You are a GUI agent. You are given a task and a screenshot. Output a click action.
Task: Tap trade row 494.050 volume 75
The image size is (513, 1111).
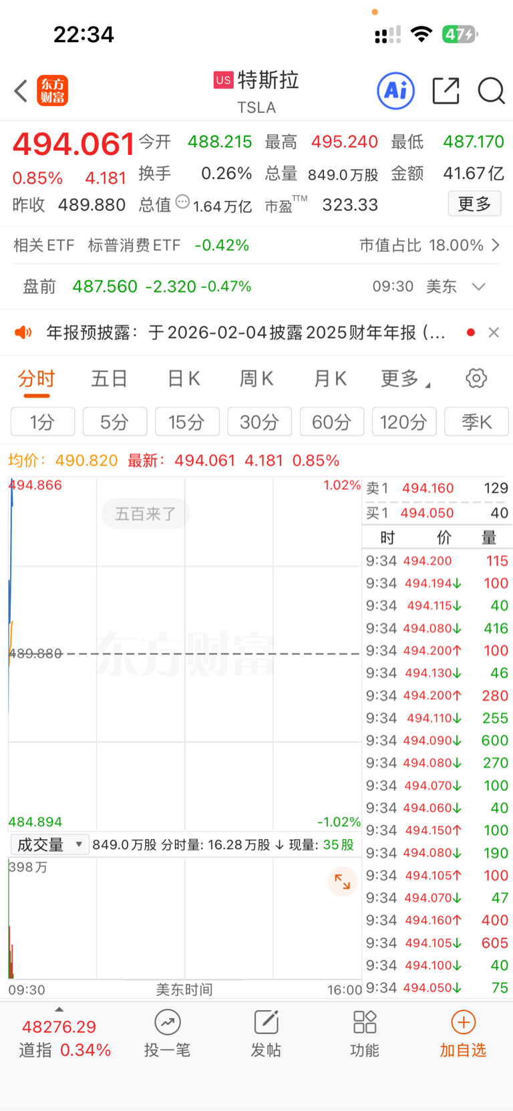437,987
